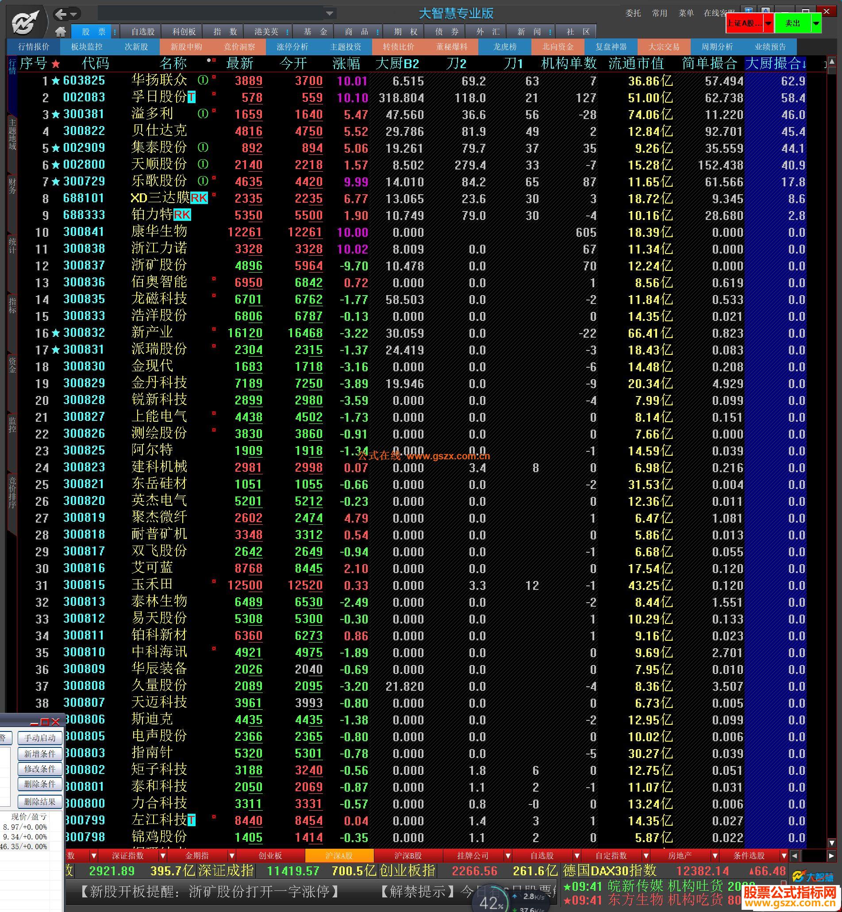Click the stock search input field
Viewport: 842px width, 912px height.
pos(212,14)
